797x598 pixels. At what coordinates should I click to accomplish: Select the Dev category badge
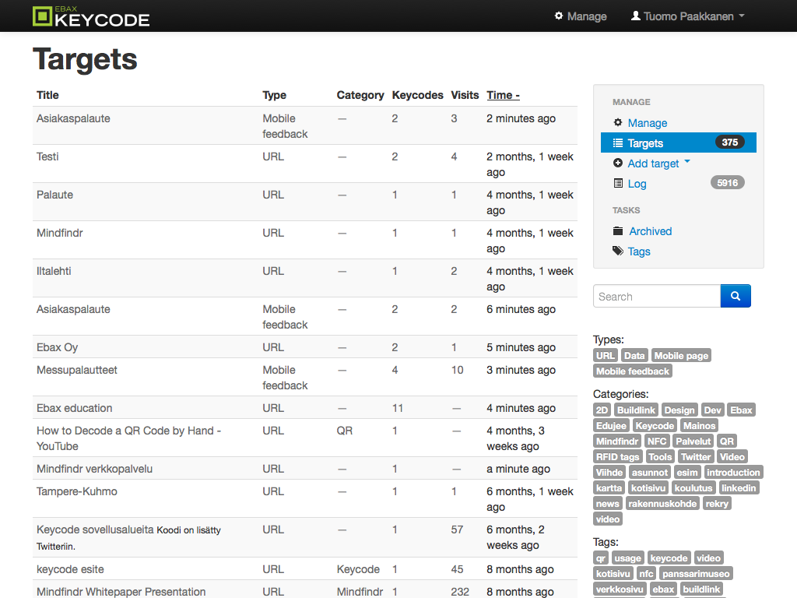712,410
